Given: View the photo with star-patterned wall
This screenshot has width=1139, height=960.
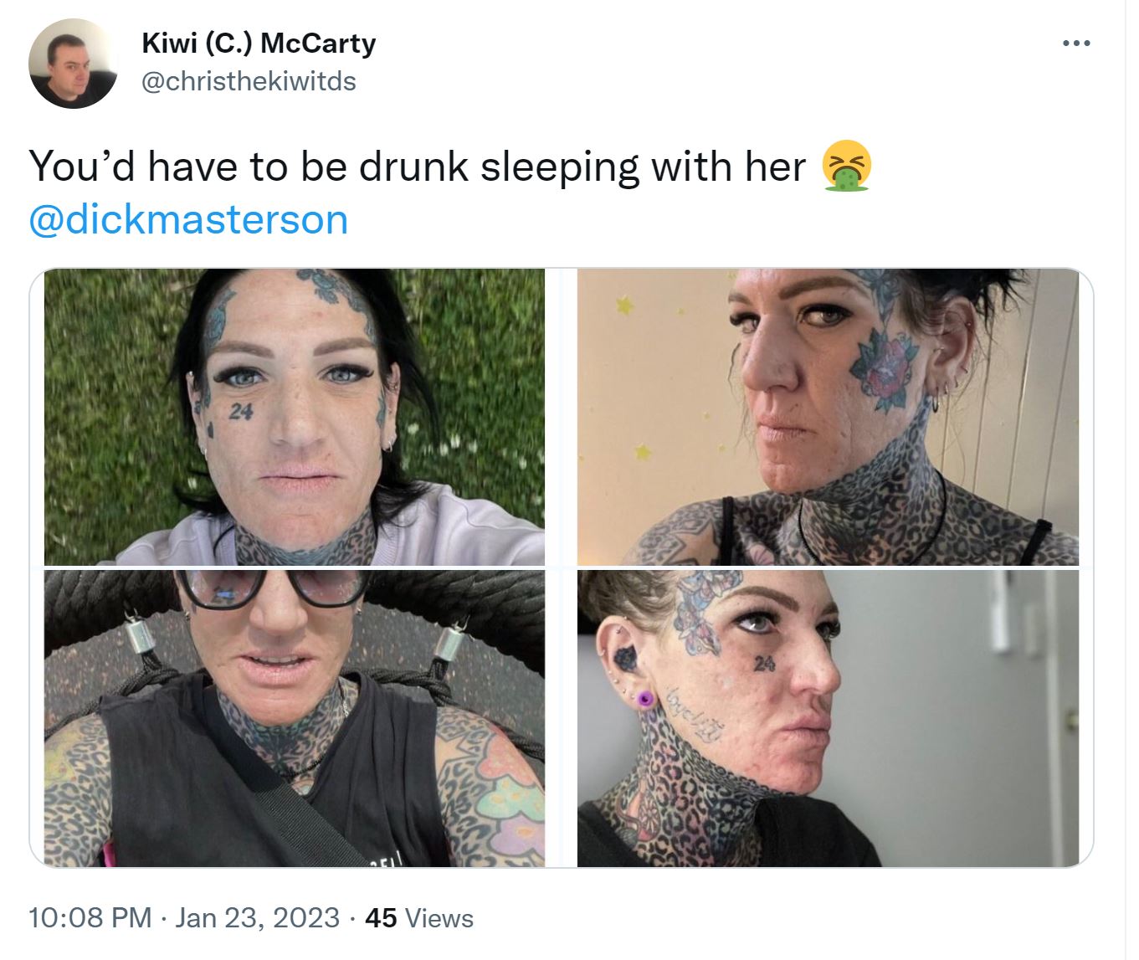Looking at the screenshot, I should tap(828, 417).
